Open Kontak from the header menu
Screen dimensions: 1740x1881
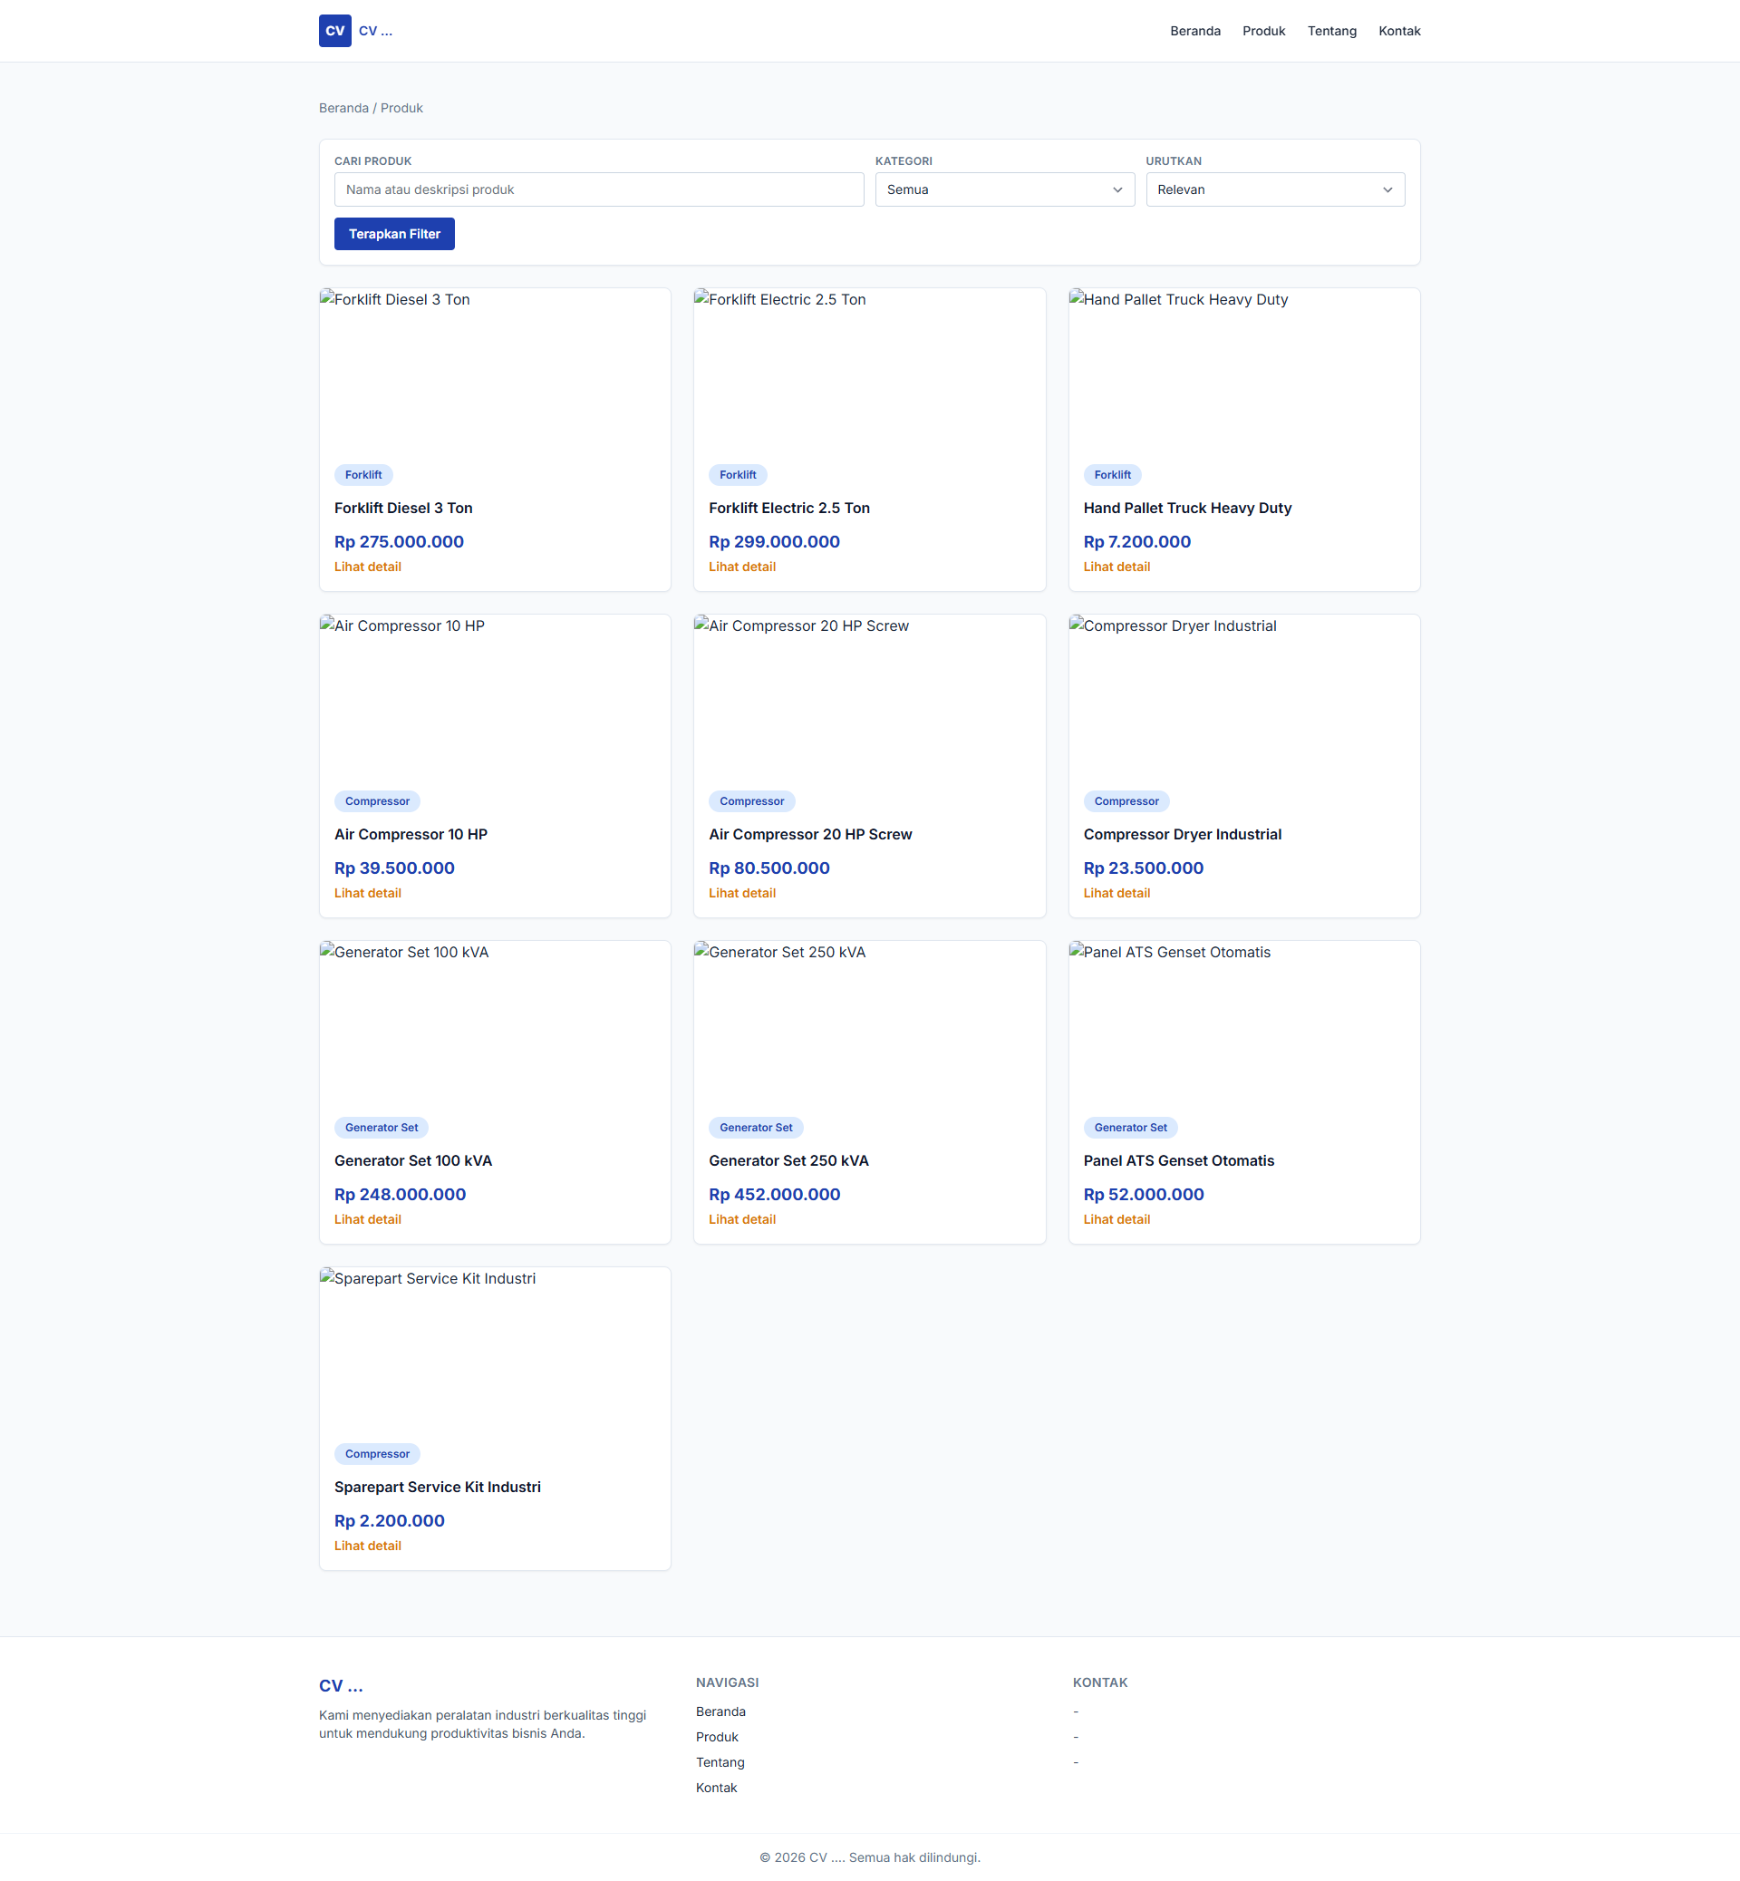coord(1398,31)
